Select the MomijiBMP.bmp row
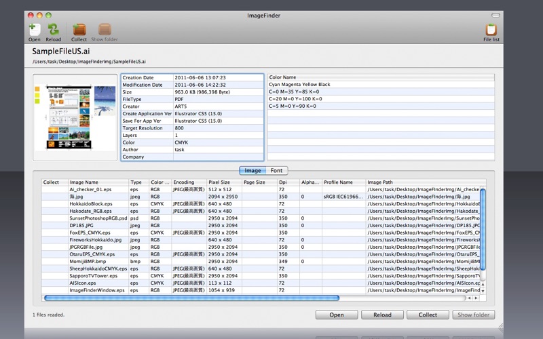Viewport: 543px width, 339px height. (x=261, y=262)
